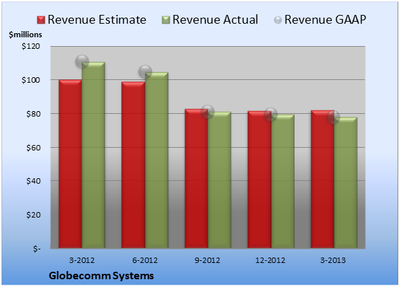The height and width of the screenshot is (286, 399).
Task: Click the red Revenue Estimate legend swatch
Action: (41, 20)
